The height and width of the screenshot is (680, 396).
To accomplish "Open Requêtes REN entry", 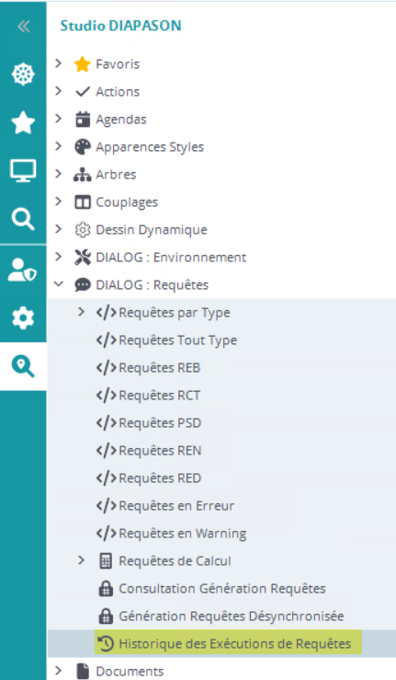I will 160,451.
